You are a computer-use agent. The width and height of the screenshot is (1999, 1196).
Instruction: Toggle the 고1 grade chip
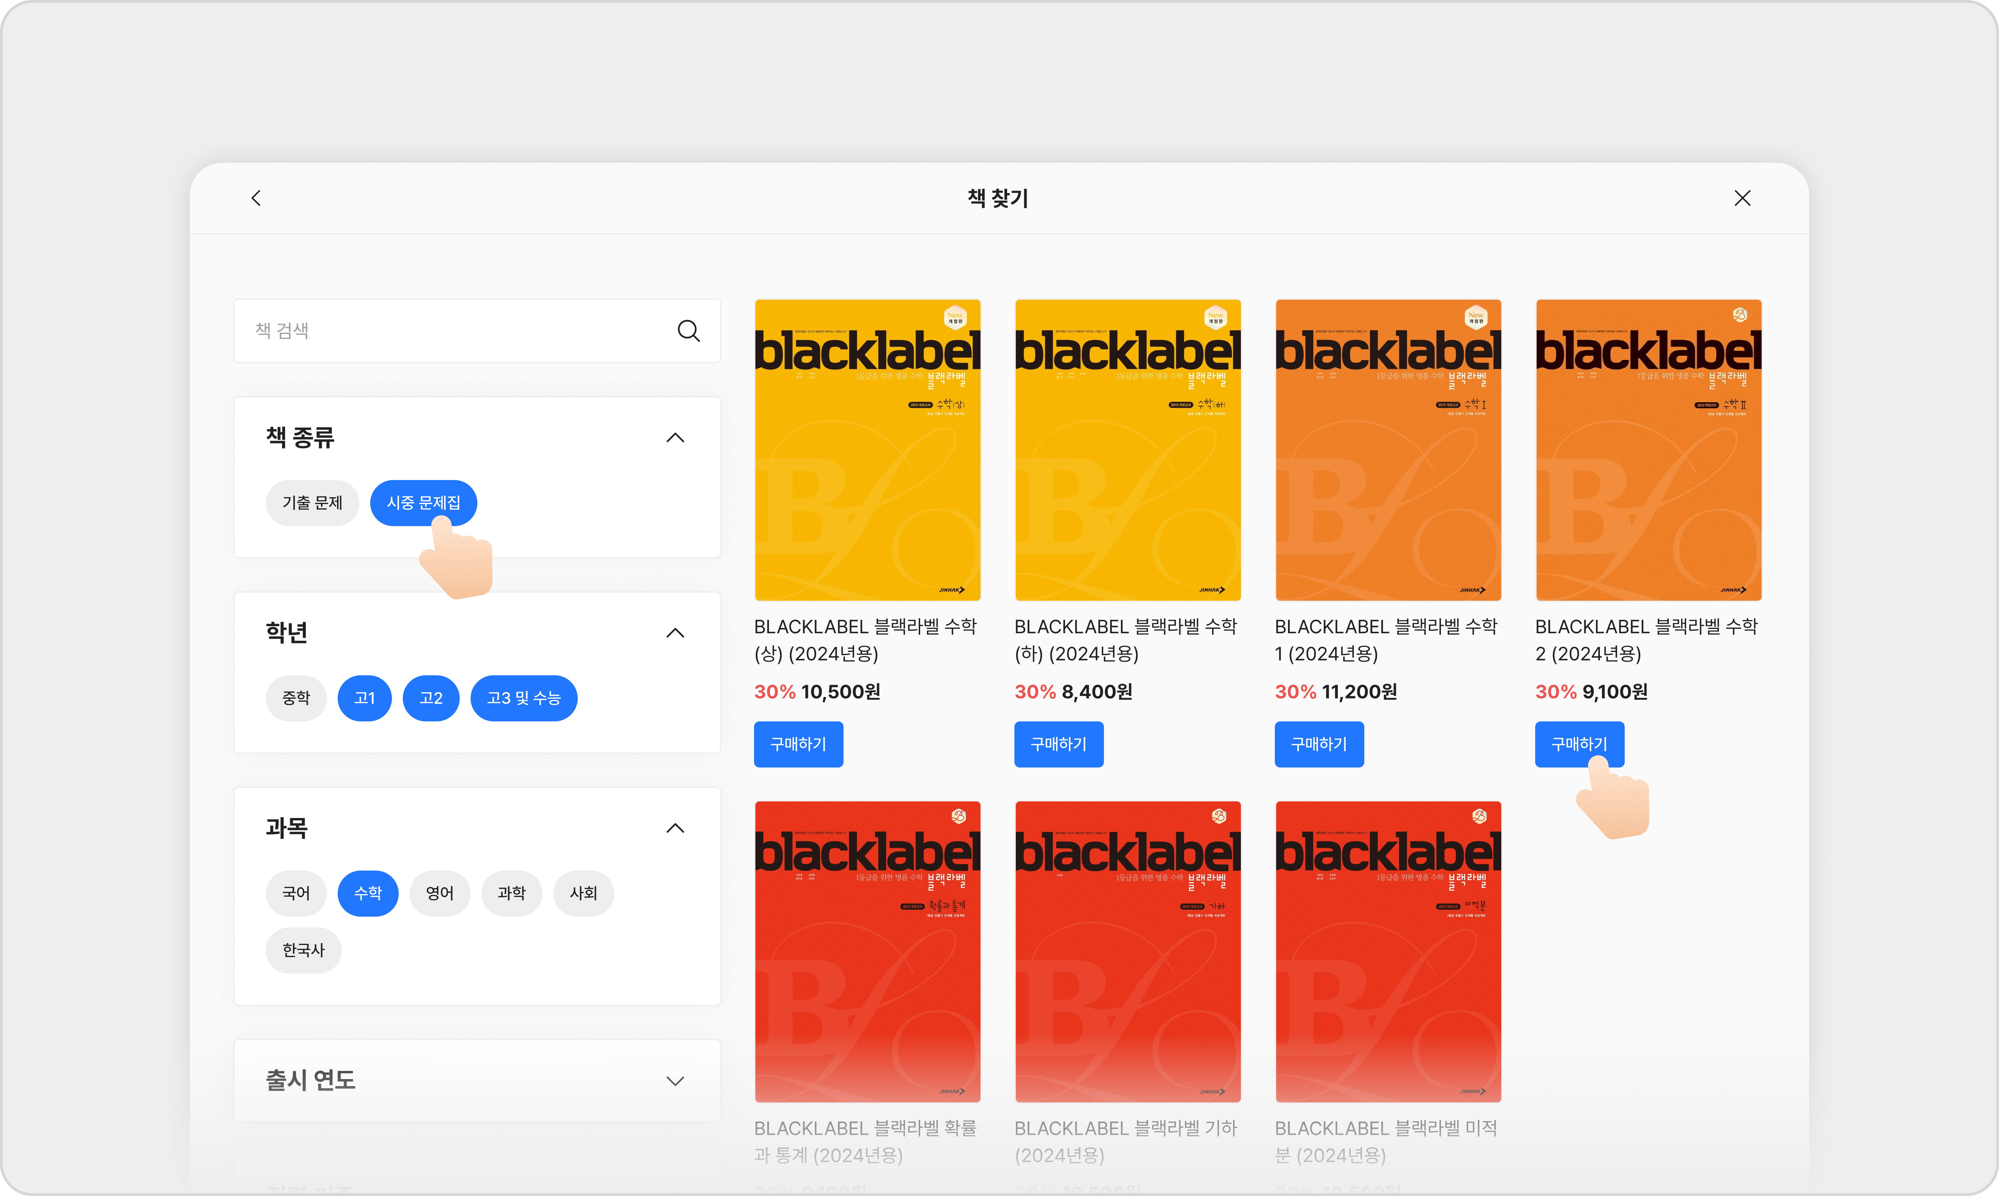click(364, 698)
